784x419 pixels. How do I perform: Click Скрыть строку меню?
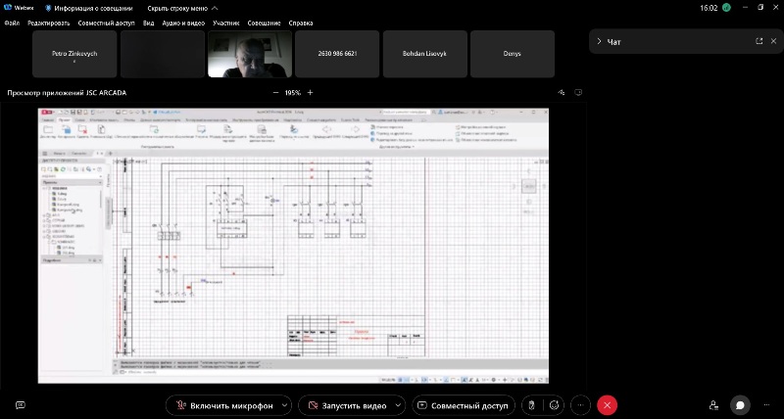click(x=182, y=8)
